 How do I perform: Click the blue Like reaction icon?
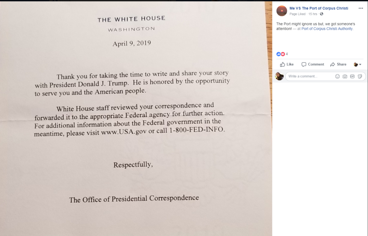278,54
